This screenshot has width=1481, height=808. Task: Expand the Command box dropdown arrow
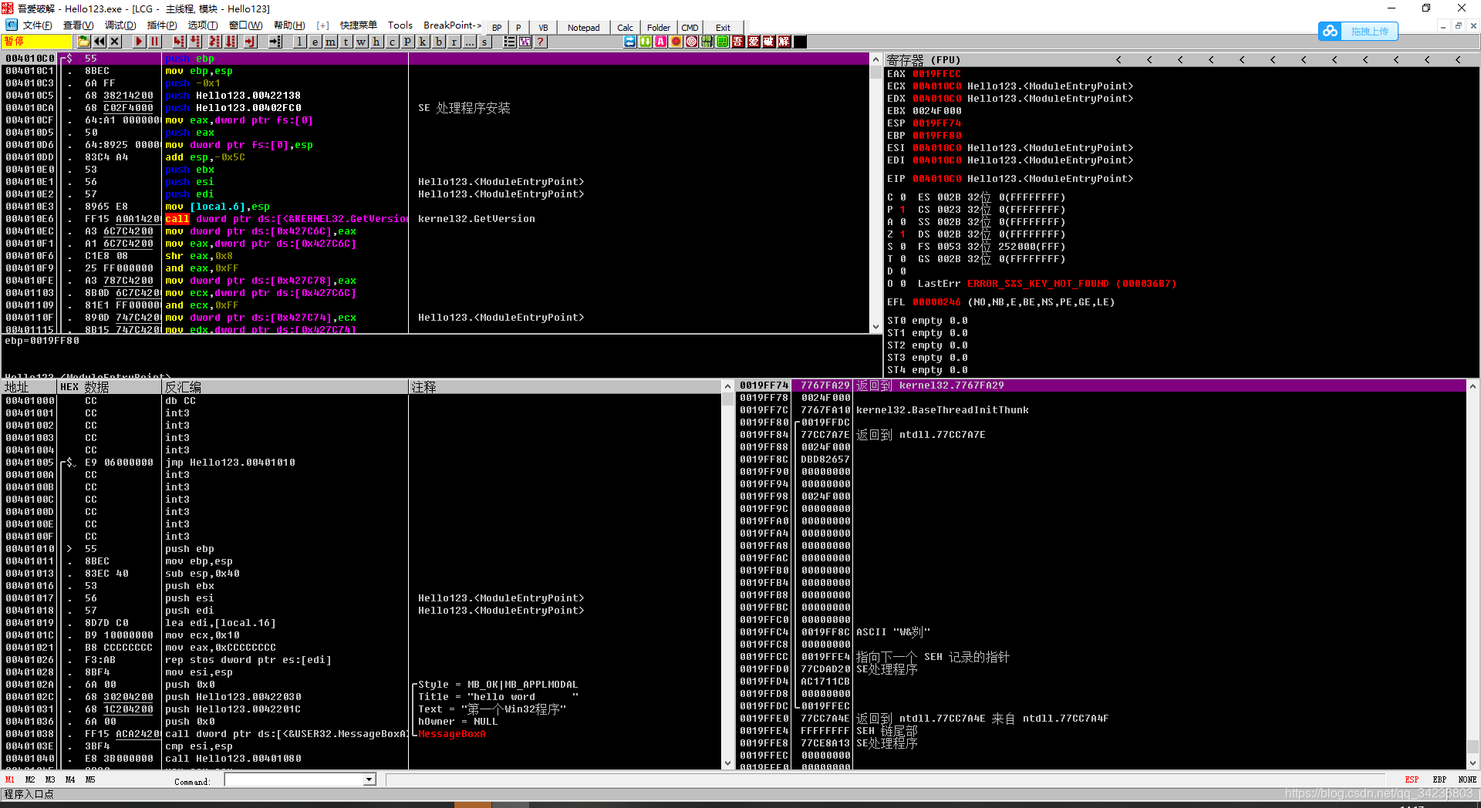(x=369, y=779)
